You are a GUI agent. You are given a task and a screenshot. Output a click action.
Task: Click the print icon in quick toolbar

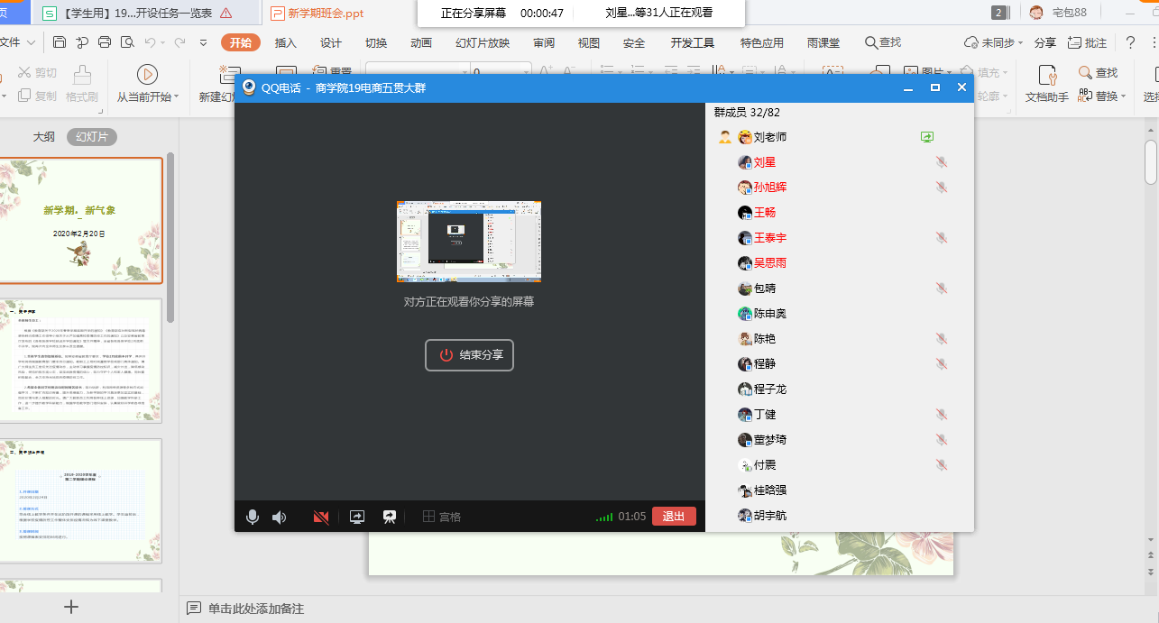105,42
